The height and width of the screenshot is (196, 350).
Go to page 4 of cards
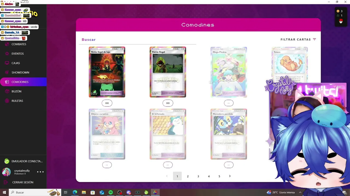tap(209, 176)
